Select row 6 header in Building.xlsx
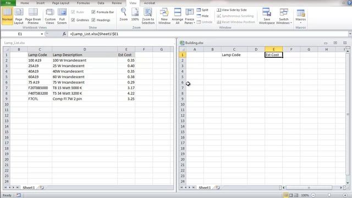352x198 pixels. 183,82
